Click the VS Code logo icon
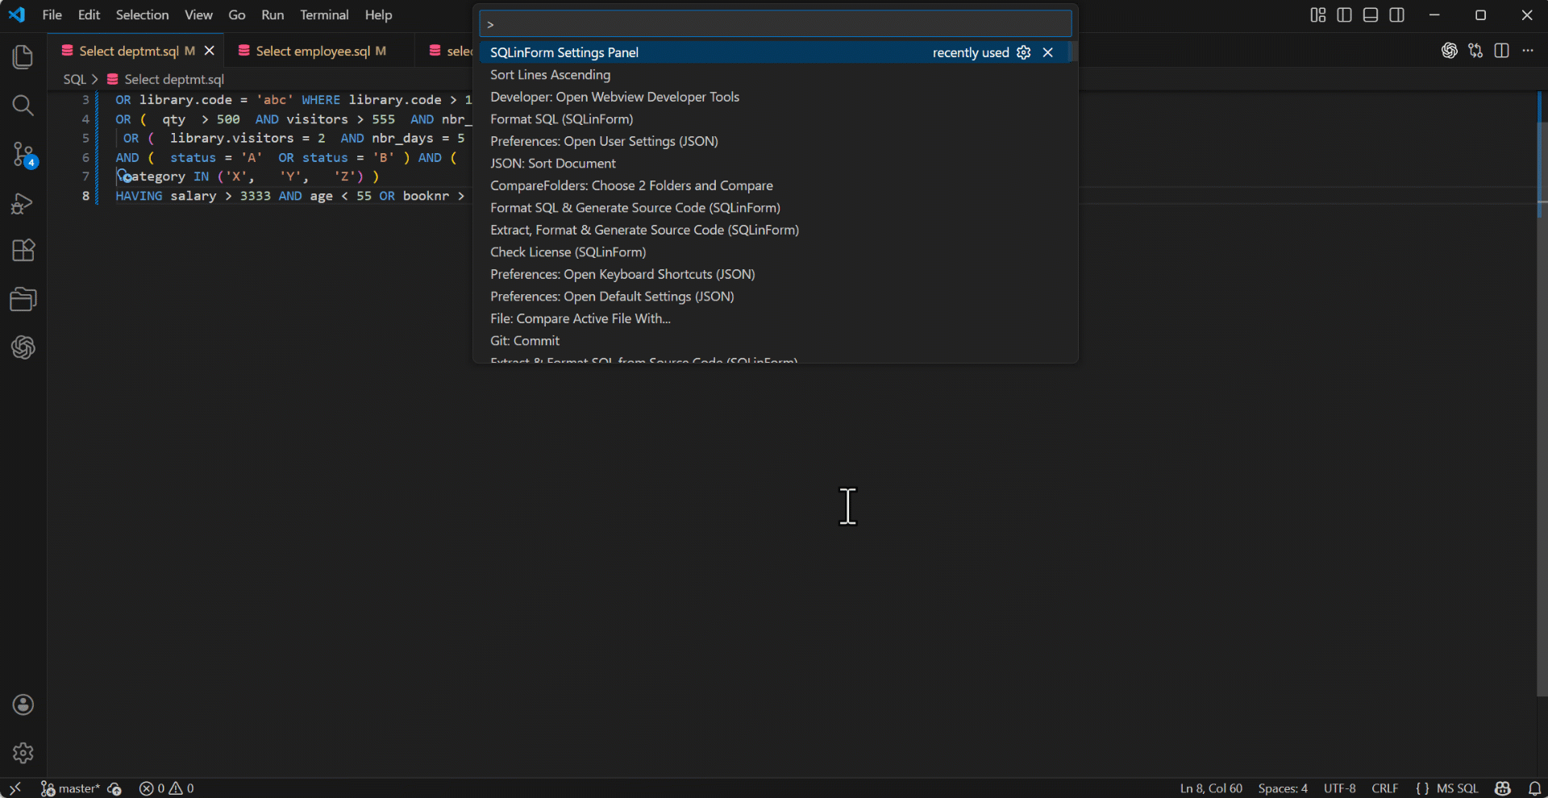Viewport: 1548px width, 798px height. click(16, 15)
